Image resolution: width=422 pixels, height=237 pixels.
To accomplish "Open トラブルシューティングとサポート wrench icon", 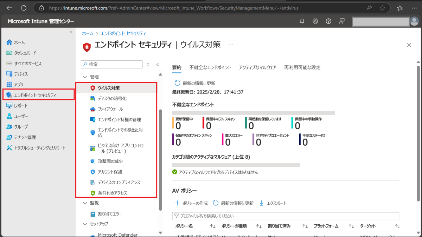I will click(9, 148).
